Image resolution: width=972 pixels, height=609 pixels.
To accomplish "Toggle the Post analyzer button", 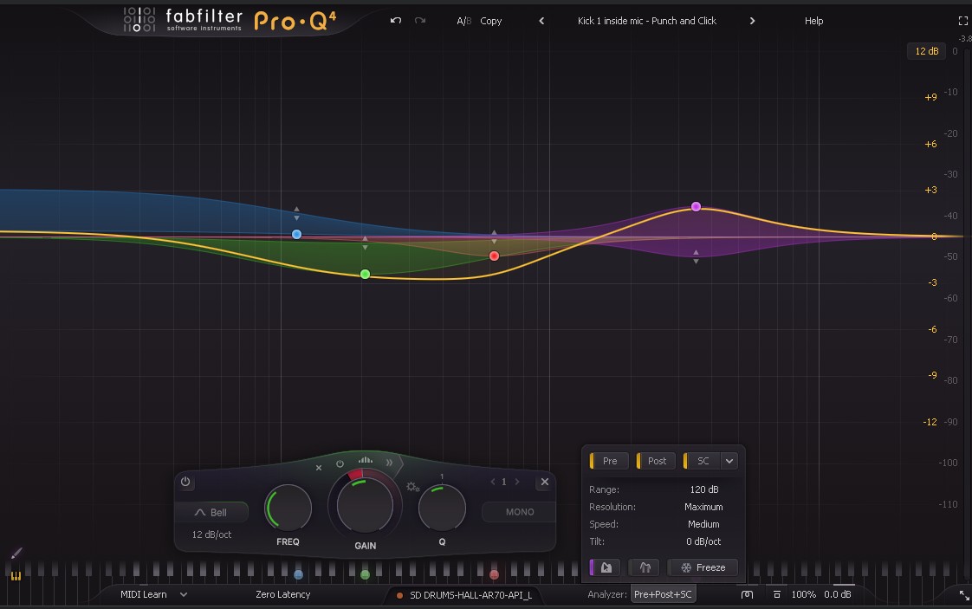I will pyautogui.click(x=655, y=461).
